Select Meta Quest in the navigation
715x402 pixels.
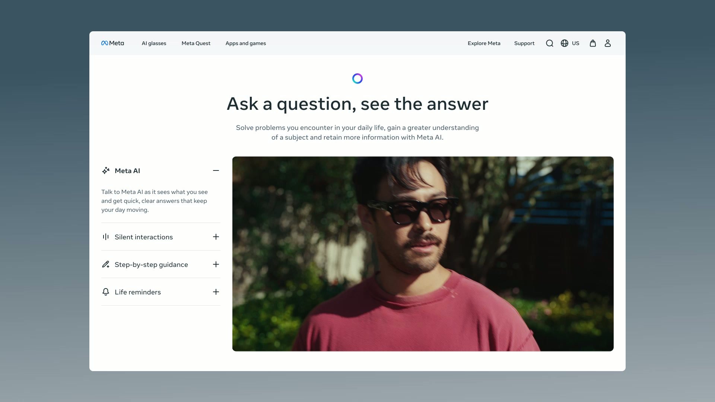(x=196, y=43)
